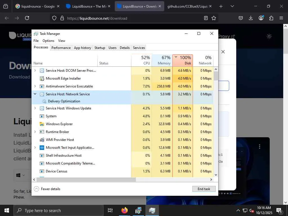Sort by Disk column header
This screenshot has width=288, height=216.
[183, 60]
